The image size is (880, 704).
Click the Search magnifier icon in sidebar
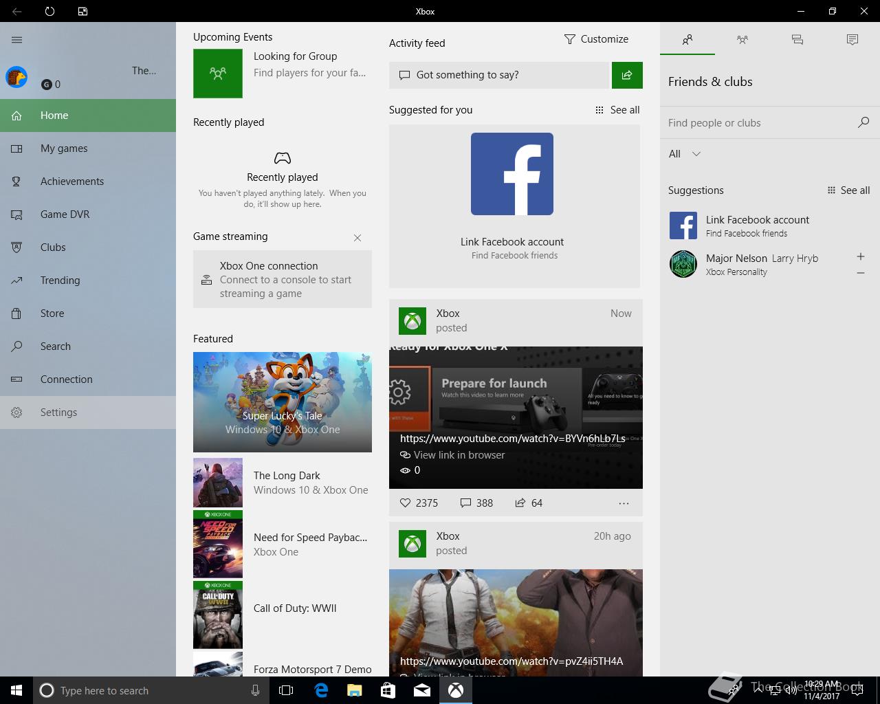coord(16,346)
